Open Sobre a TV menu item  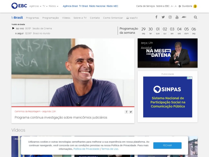click(80, 18)
